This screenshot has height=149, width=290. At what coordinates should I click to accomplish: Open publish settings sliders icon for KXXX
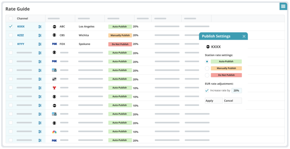point(40,27)
